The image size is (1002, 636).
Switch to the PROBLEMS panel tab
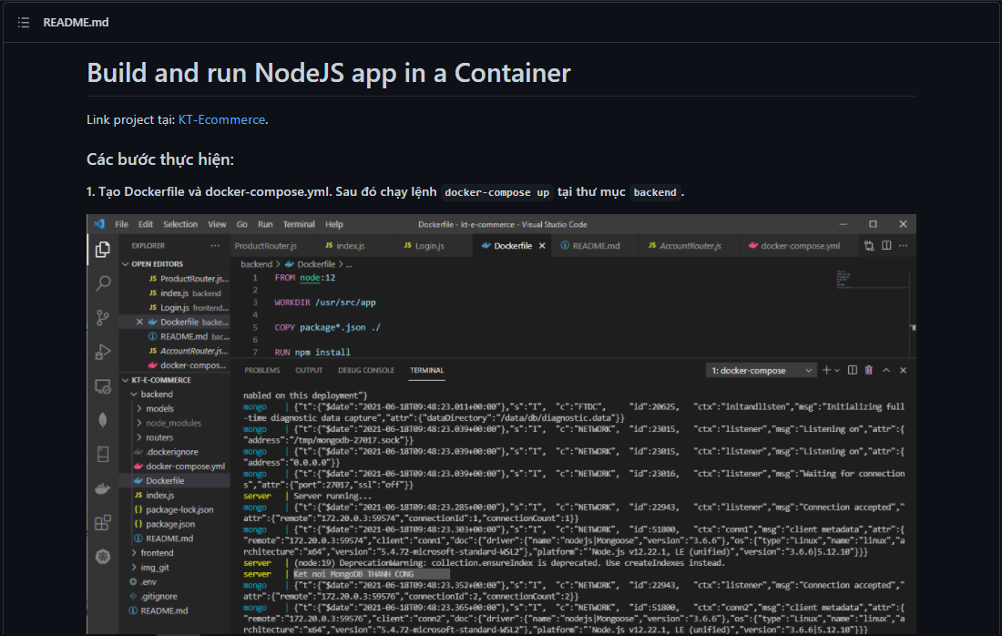tap(262, 371)
